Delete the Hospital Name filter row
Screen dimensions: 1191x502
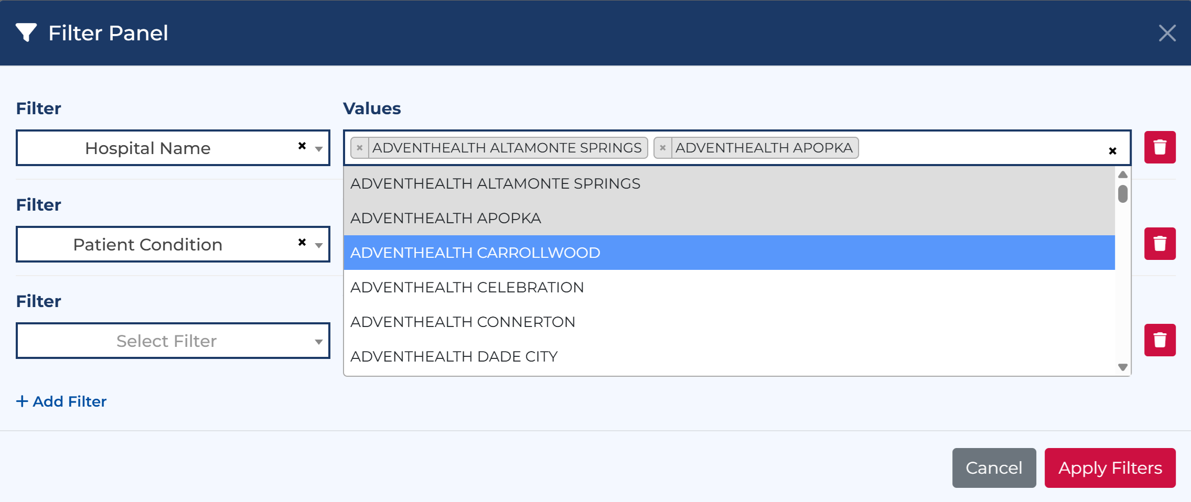pos(1160,147)
